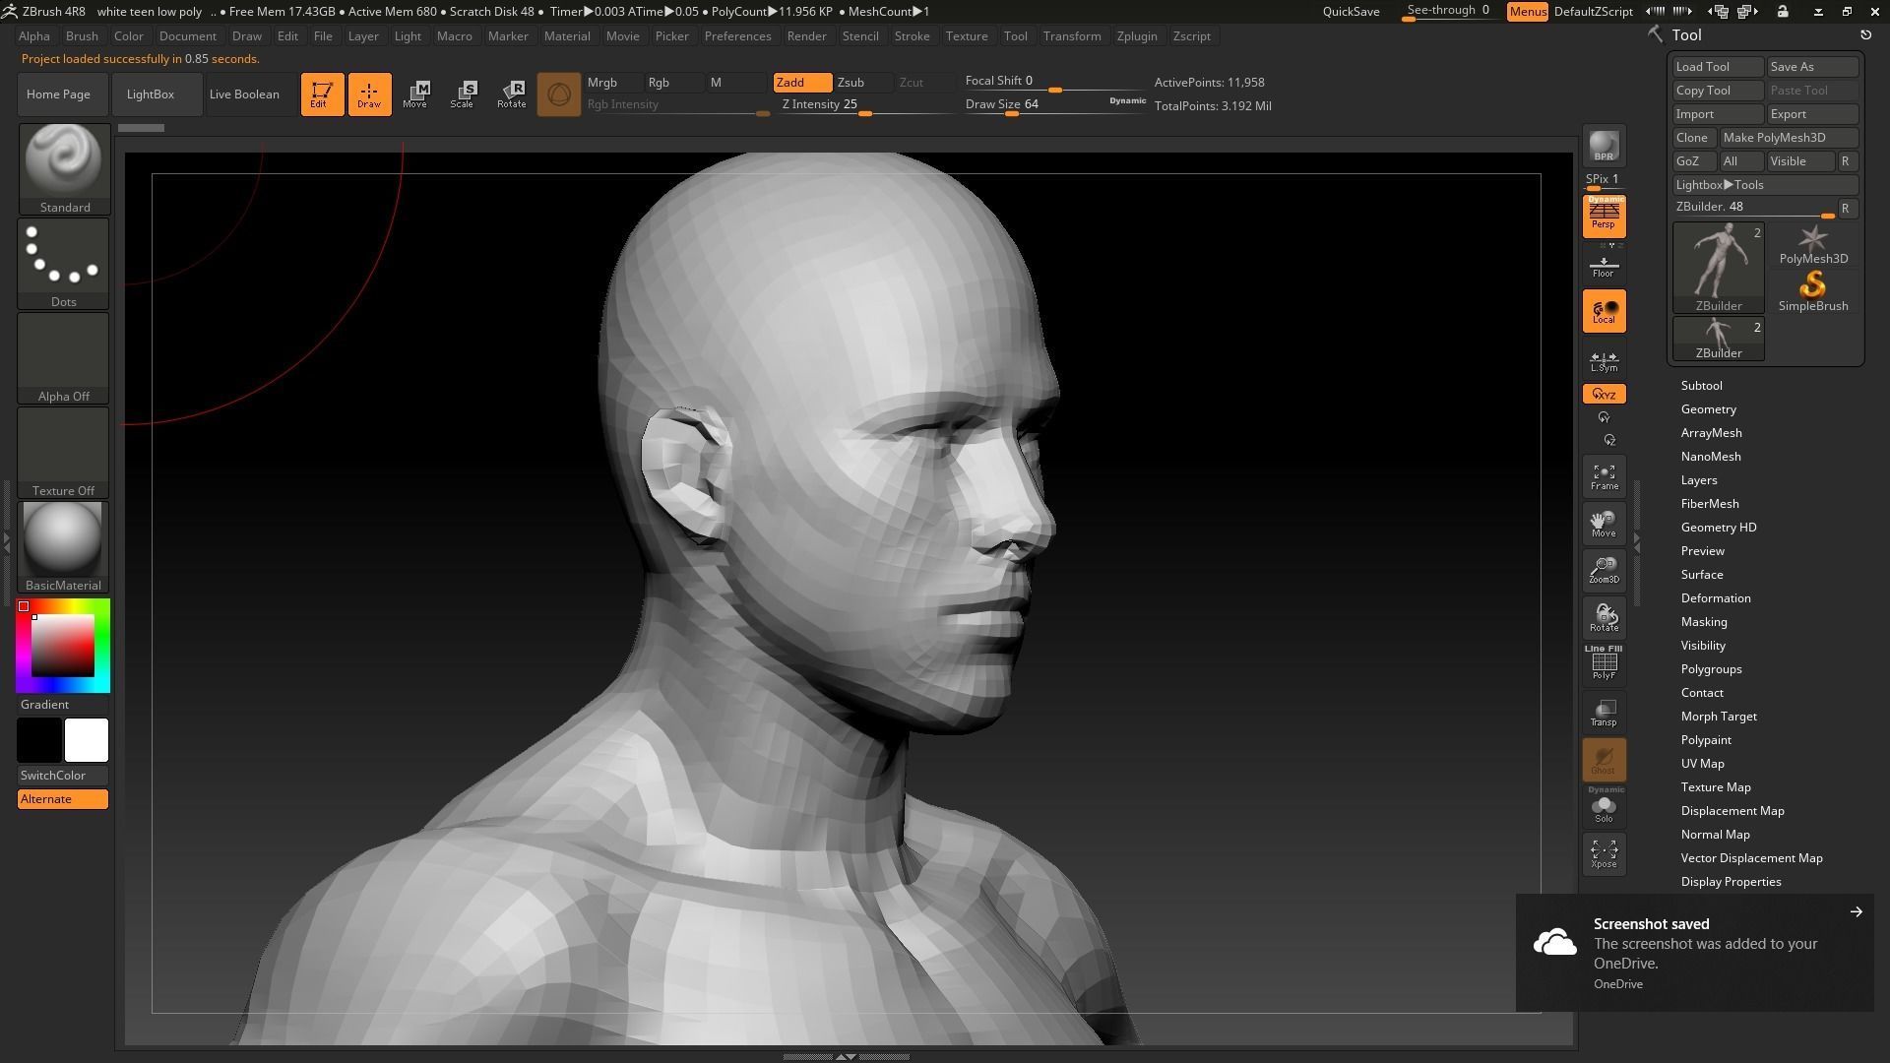Image resolution: width=1890 pixels, height=1063 pixels.
Task: Open the Standard brush picker
Action: 64,167
